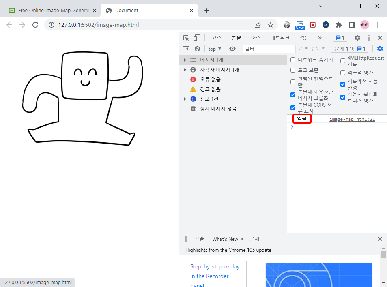Activate the inspect element picker icon
Viewport: 387px width, 287px height.
[x=186, y=38]
